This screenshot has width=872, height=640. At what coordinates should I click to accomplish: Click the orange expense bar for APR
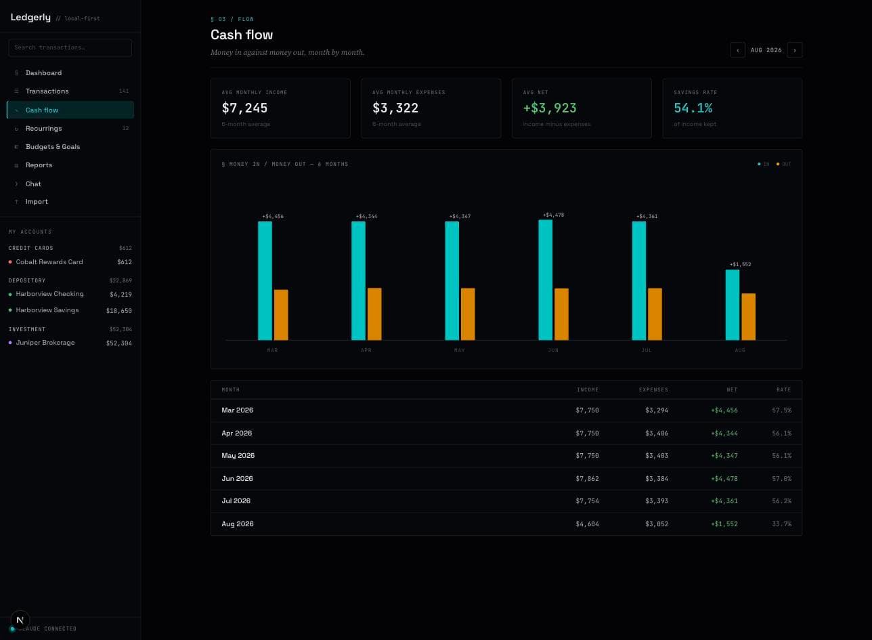click(374, 314)
